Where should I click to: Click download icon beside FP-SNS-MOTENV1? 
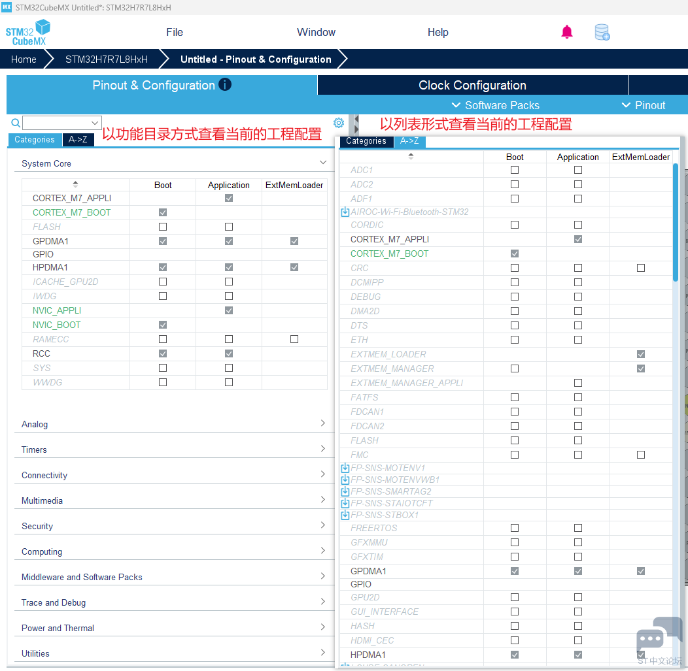(345, 468)
